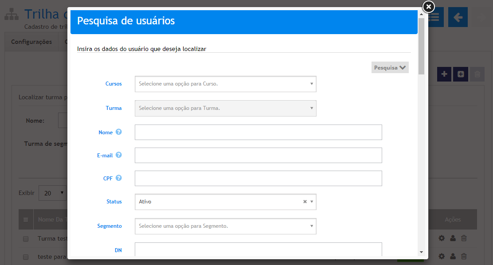
Task: Switch to the Configurações tab
Action: point(31,42)
